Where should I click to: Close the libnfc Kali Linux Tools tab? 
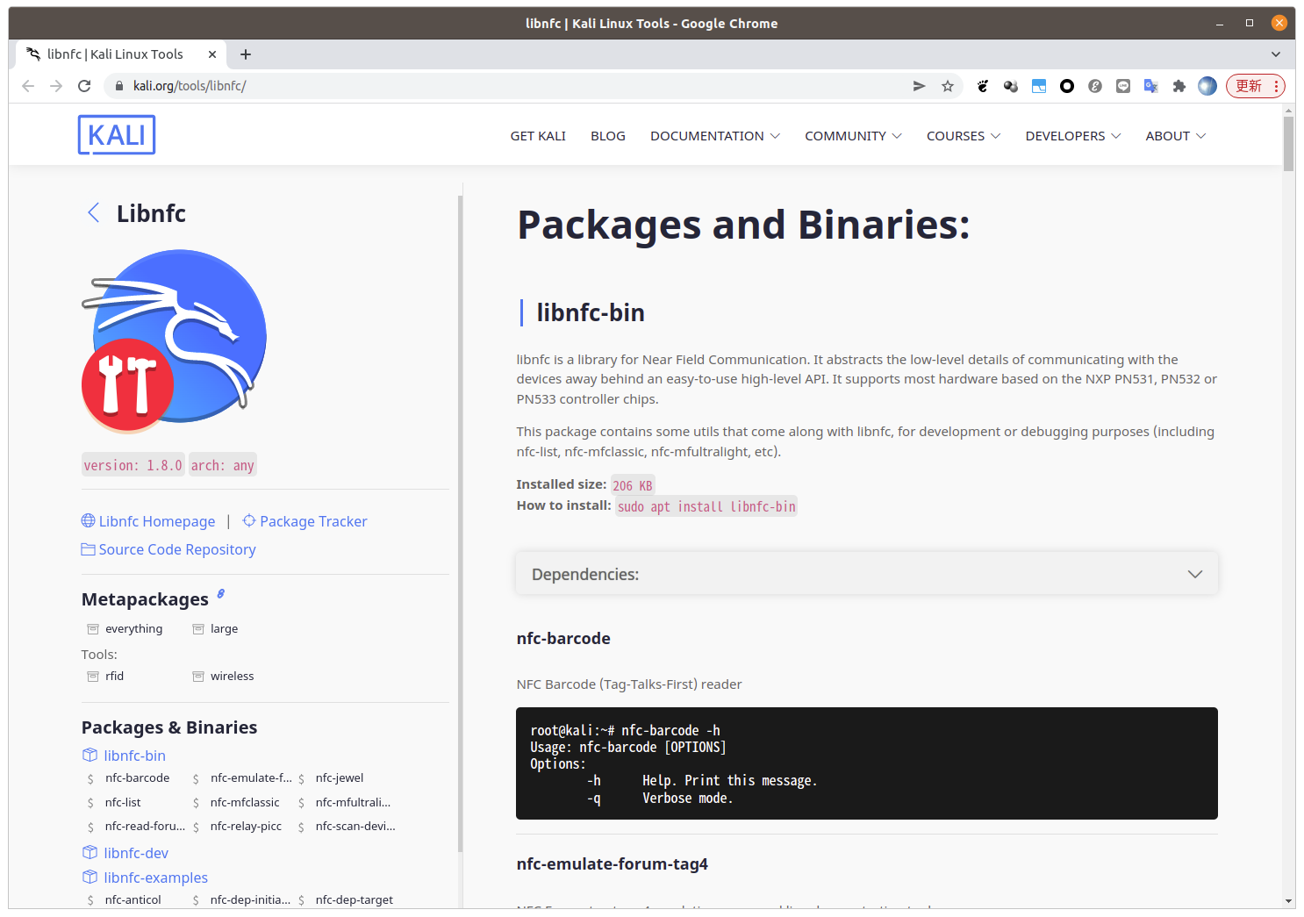coord(212,54)
